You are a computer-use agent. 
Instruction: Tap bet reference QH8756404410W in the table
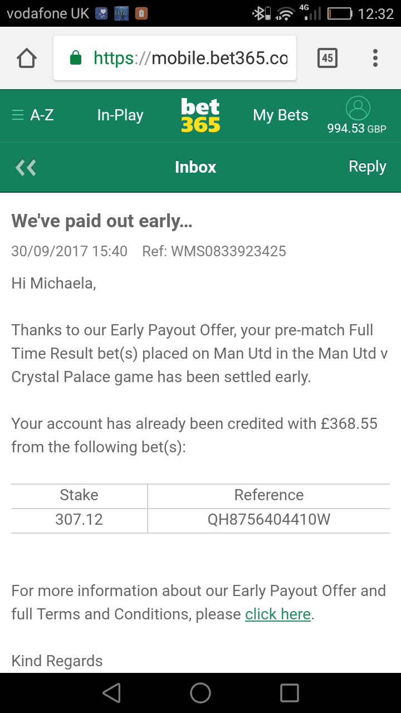(x=269, y=520)
